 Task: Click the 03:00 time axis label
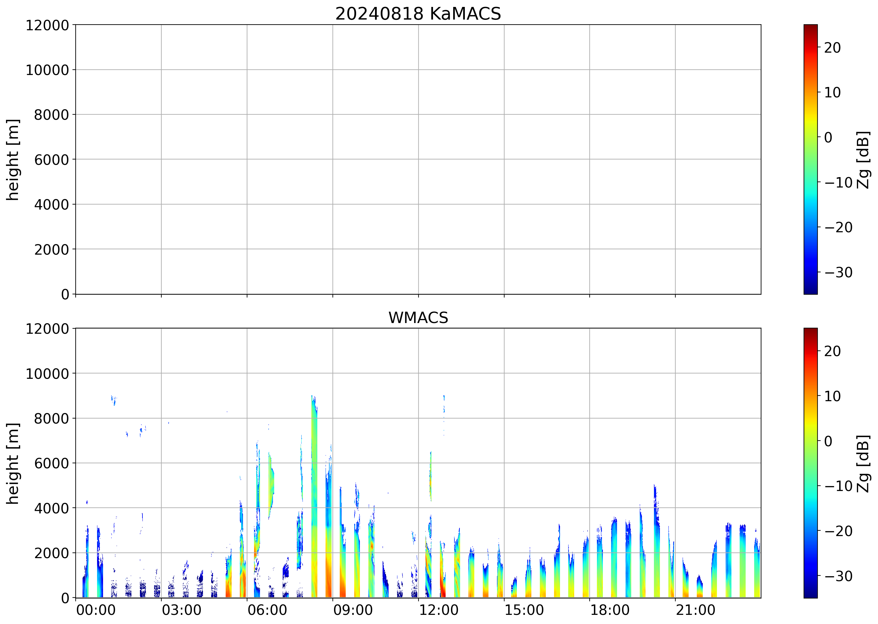(181, 610)
